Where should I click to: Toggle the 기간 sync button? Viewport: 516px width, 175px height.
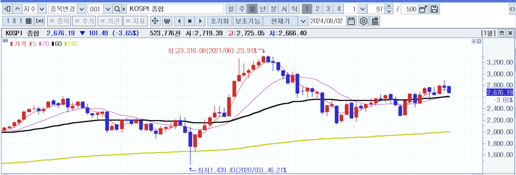click(x=110, y=21)
